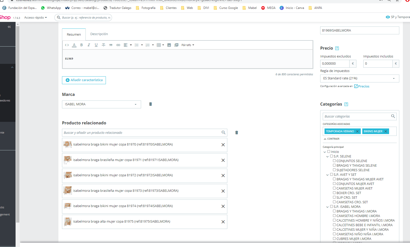This screenshot has width=410, height=247.
Task: Apply strikethrough formatting in editor
Action: click(104, 45)
